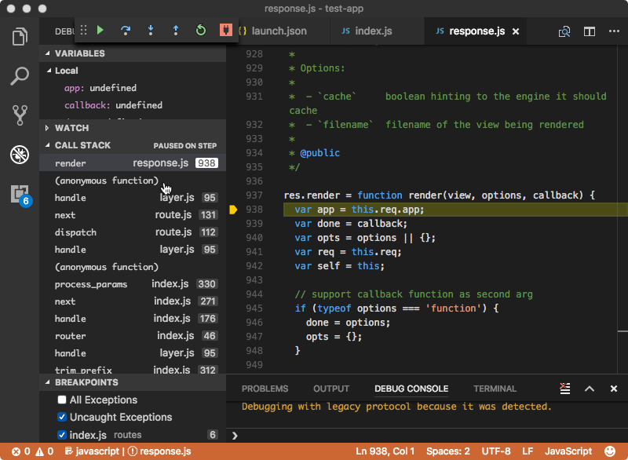Change the LF line ending setting

point(528,451)
